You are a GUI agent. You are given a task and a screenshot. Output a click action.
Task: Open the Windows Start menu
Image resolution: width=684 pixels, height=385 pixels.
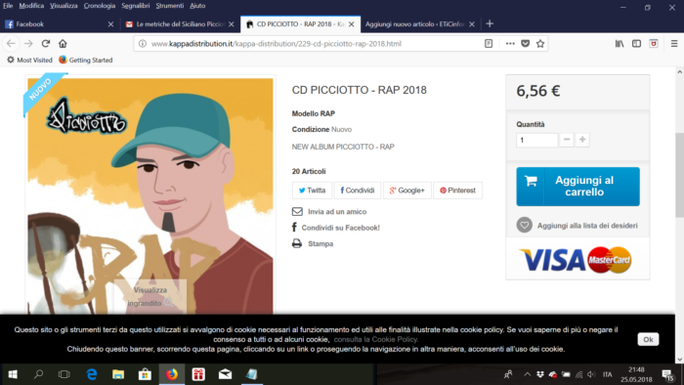[13, 374]
